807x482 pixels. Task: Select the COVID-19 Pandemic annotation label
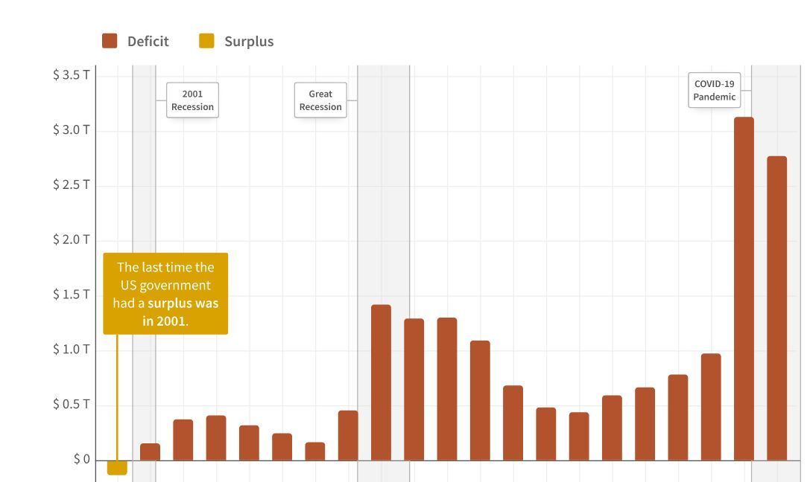(x=715, y=90)
